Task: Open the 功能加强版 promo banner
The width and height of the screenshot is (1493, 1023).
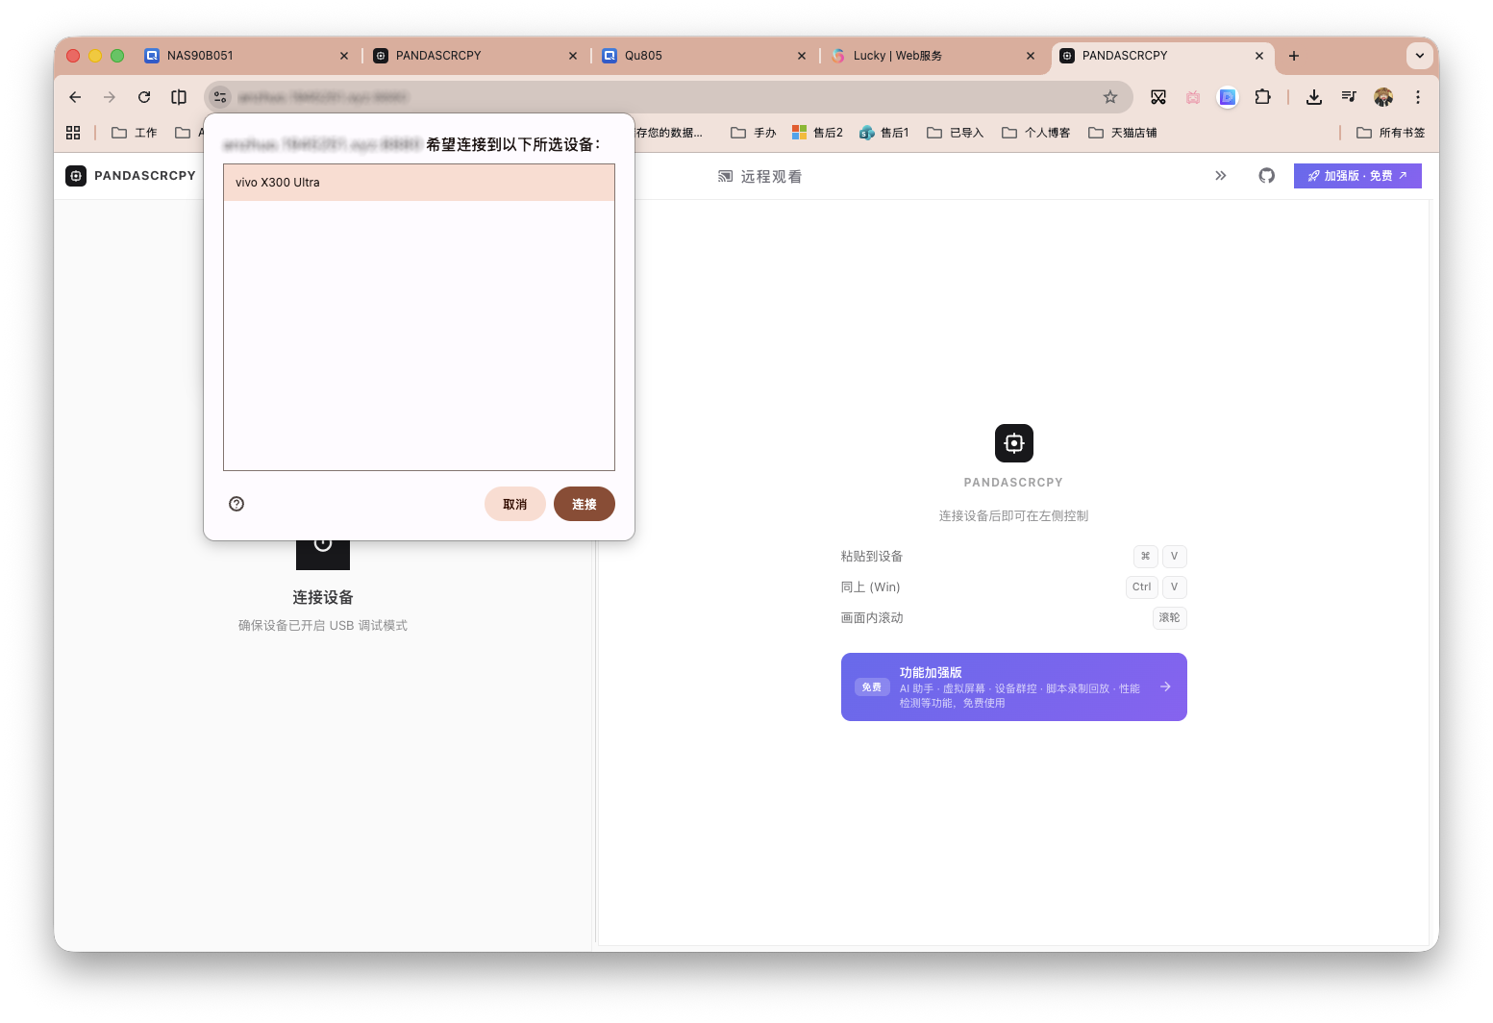Action: [x=1013, y=686]
